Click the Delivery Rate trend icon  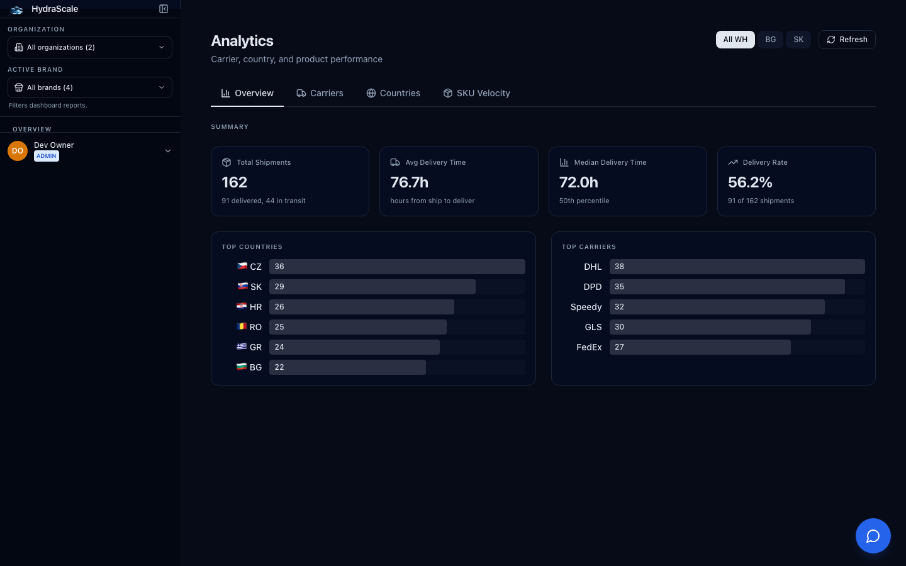733,162
